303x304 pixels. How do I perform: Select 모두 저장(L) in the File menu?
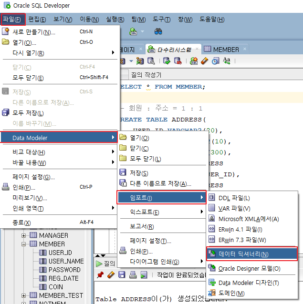click(60, 113)
